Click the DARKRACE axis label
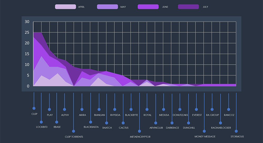The width and height of the screenshot is (263, 143). coord(173,128)
